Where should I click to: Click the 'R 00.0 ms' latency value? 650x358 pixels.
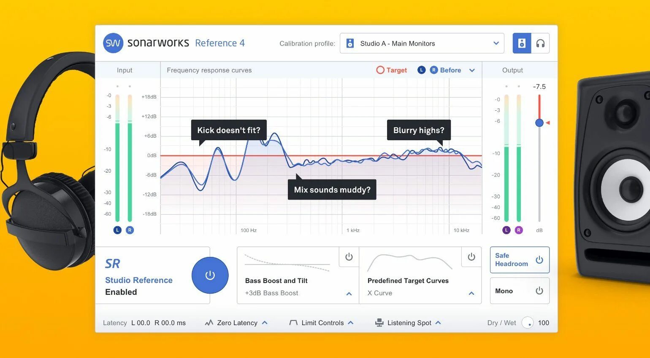tap(170, 323)
